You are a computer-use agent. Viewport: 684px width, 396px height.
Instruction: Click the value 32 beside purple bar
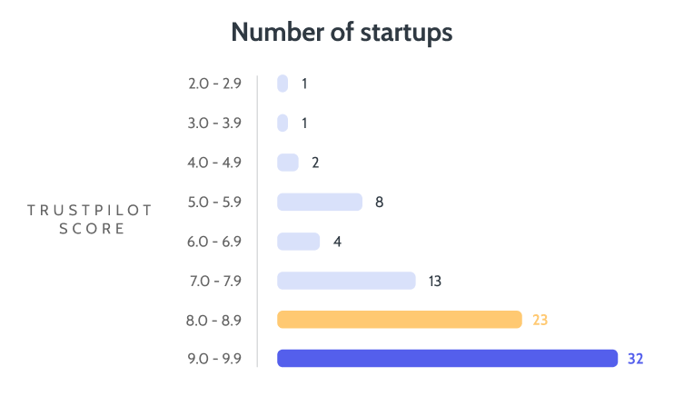(x=635, y=359)
